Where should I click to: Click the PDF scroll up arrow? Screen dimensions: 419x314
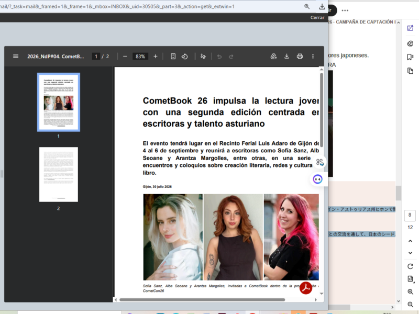coord(322,70)
